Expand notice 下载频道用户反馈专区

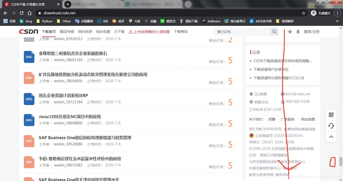pos(271,69)
